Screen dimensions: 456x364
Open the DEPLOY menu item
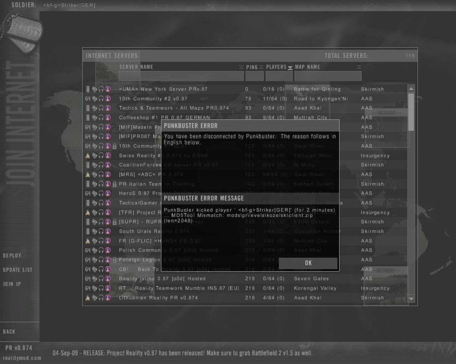12,256
